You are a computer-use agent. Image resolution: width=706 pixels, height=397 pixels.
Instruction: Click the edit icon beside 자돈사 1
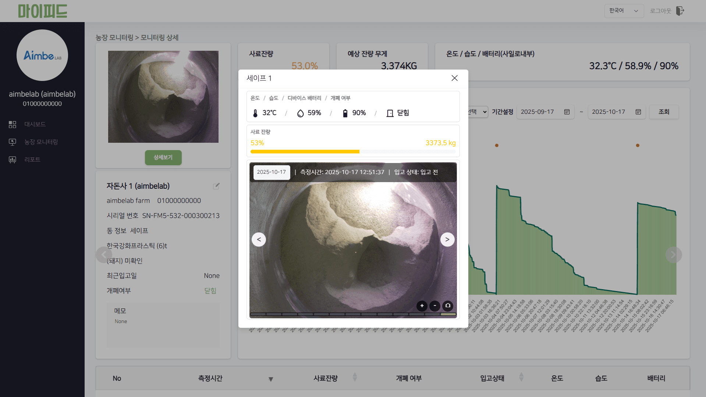click(x=216, y=186)
